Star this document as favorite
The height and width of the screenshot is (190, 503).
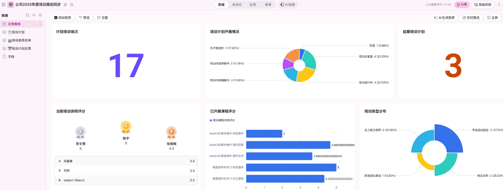point(72,5)
